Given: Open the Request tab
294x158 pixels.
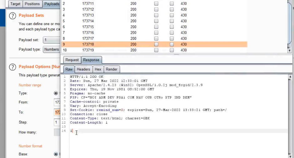Looking at the screenshot, I should (x=72, y=60).
